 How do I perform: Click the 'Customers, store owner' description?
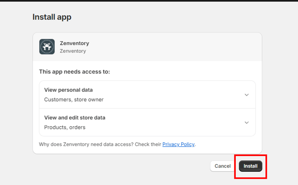[x=74, y=99]
